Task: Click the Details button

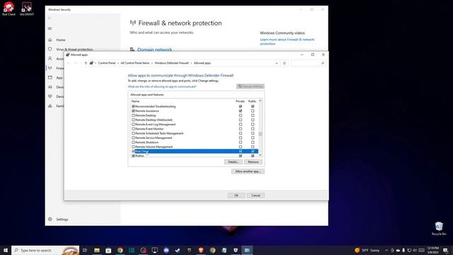Action: pos(233,162)
